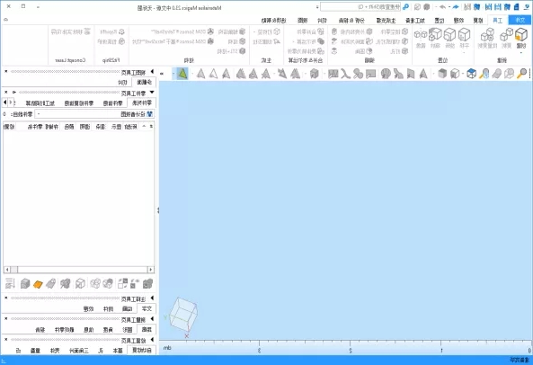Image resolution: width=533 pixels, height=365 pixels.
Task: Expand the 测量工具页 panel arrow
Action: click(152, 319)
